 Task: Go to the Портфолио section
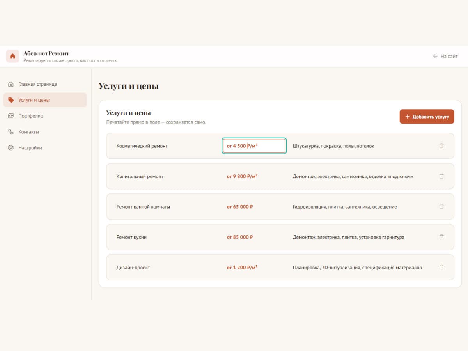45,116
